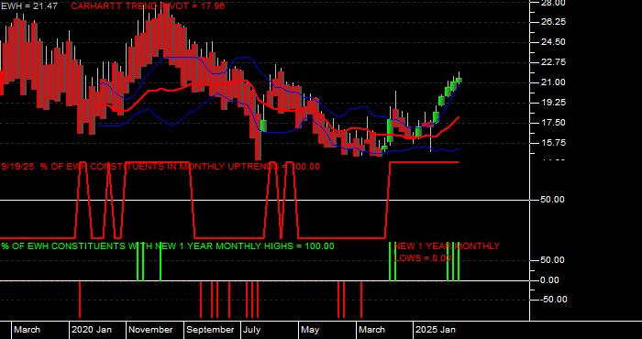The height and width of the screenshot is (339, 642).
Task: Click the -50.00 axis value
Action: click(x=554, y=300)
